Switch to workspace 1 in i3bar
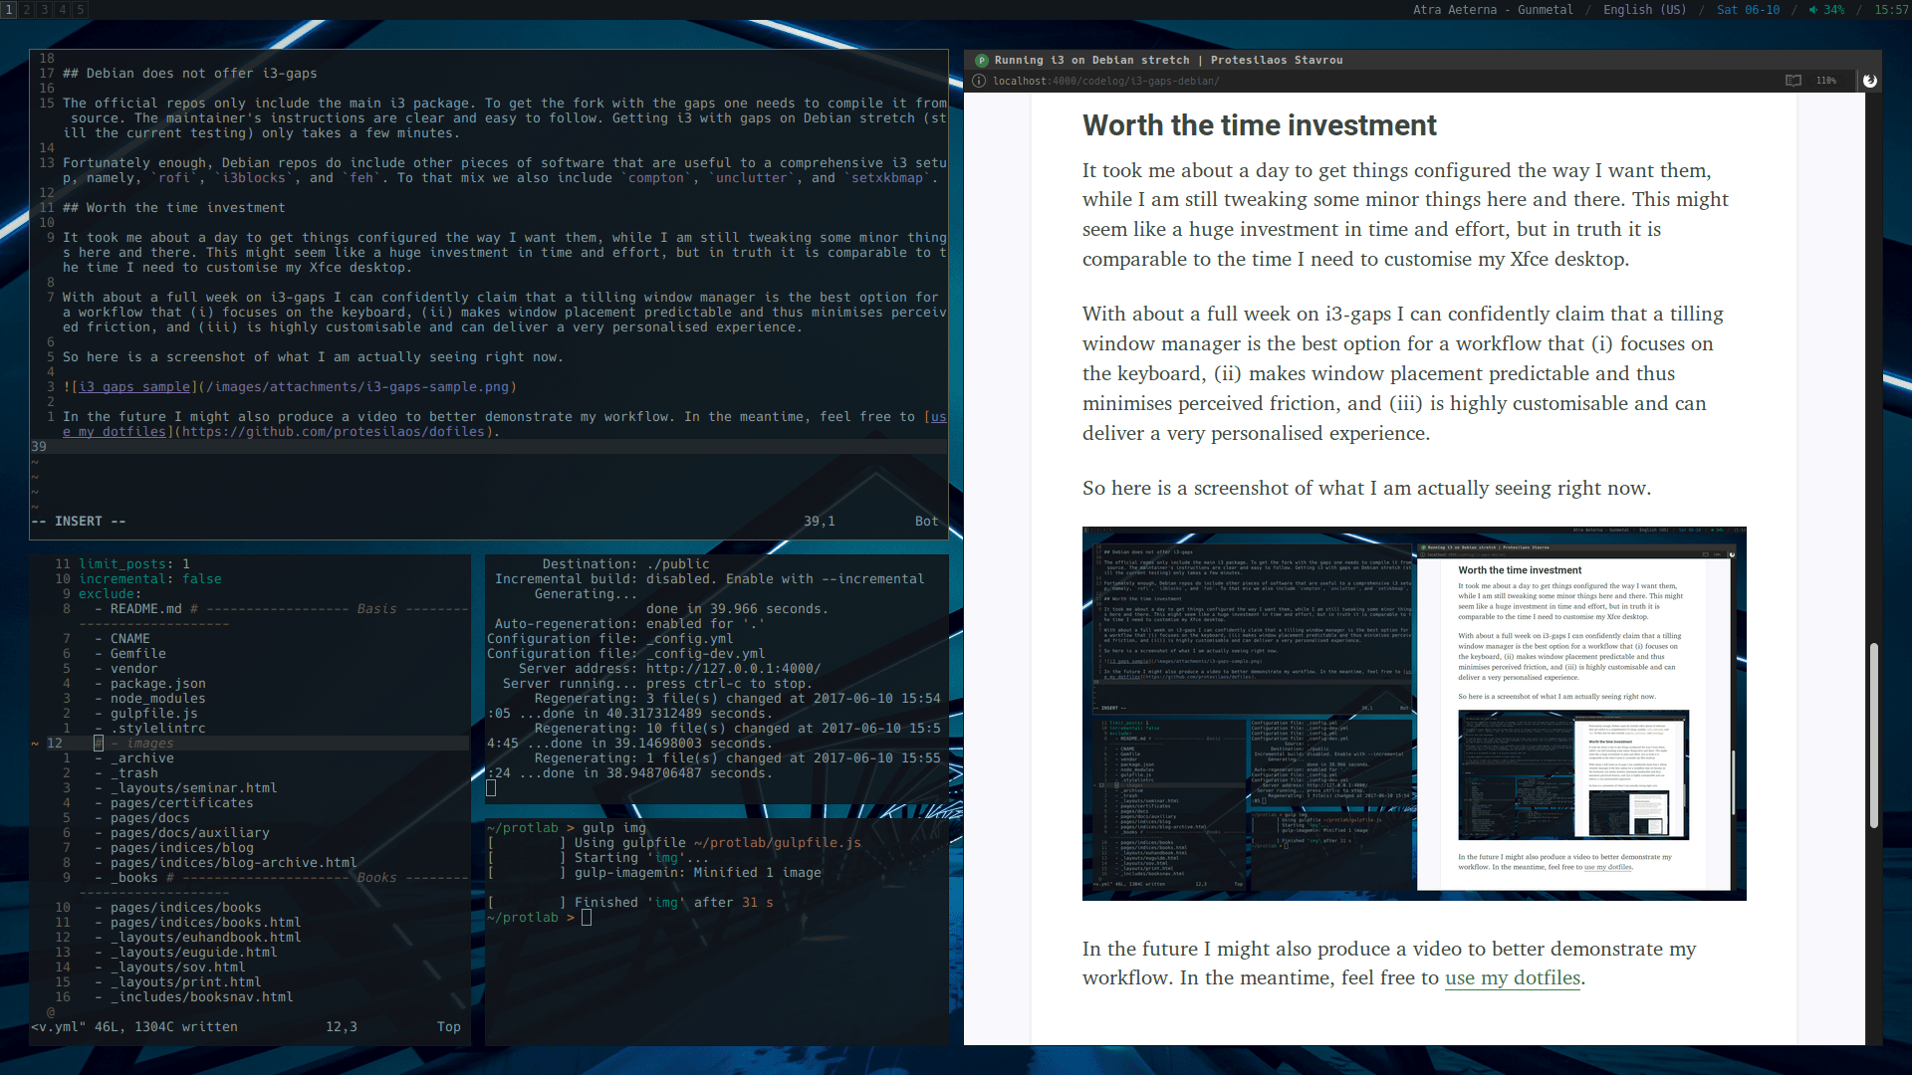Viewport: 1912px width, 1075px height. click(9, 10)
